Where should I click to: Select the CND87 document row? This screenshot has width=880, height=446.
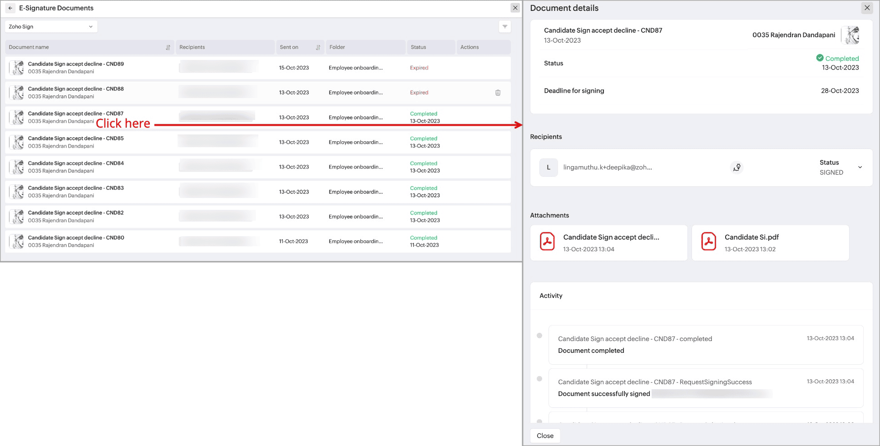75,114
